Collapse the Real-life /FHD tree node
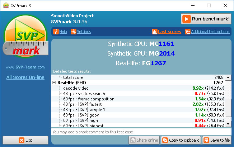234x147 pixels. (x=54, y=83)
